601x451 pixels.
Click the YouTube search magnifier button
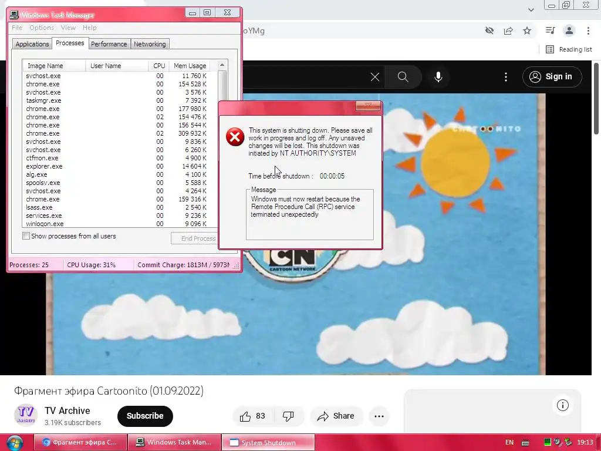[403, 77]
